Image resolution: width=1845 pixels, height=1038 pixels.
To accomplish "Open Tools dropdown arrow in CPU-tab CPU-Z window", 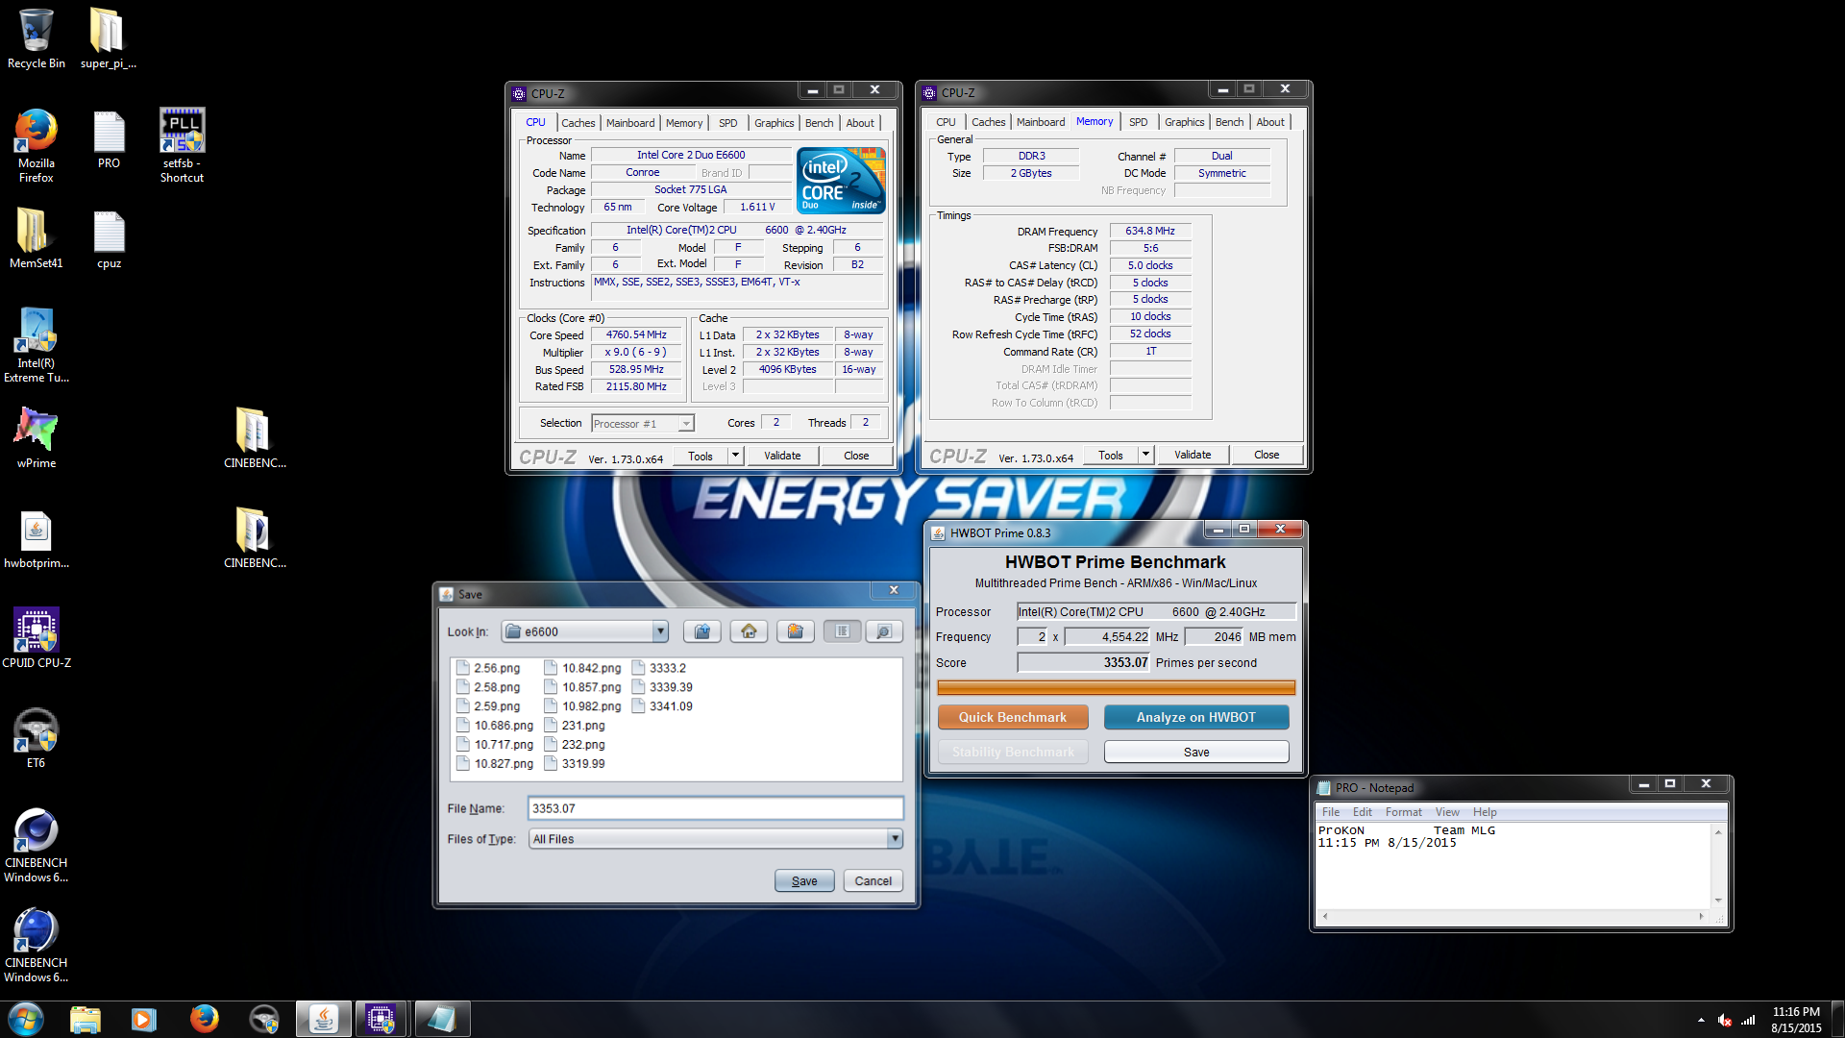I will [736, 456].
